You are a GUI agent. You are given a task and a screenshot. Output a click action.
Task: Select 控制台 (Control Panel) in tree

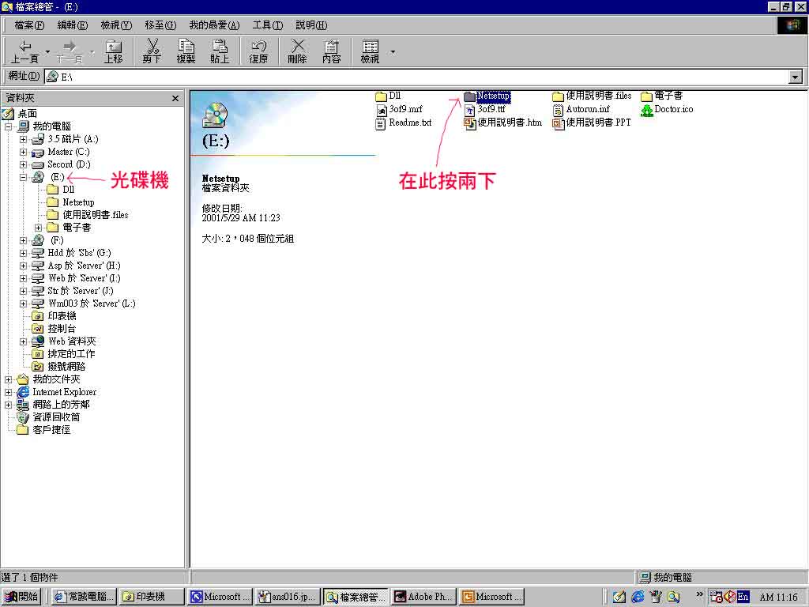point(62,329)
